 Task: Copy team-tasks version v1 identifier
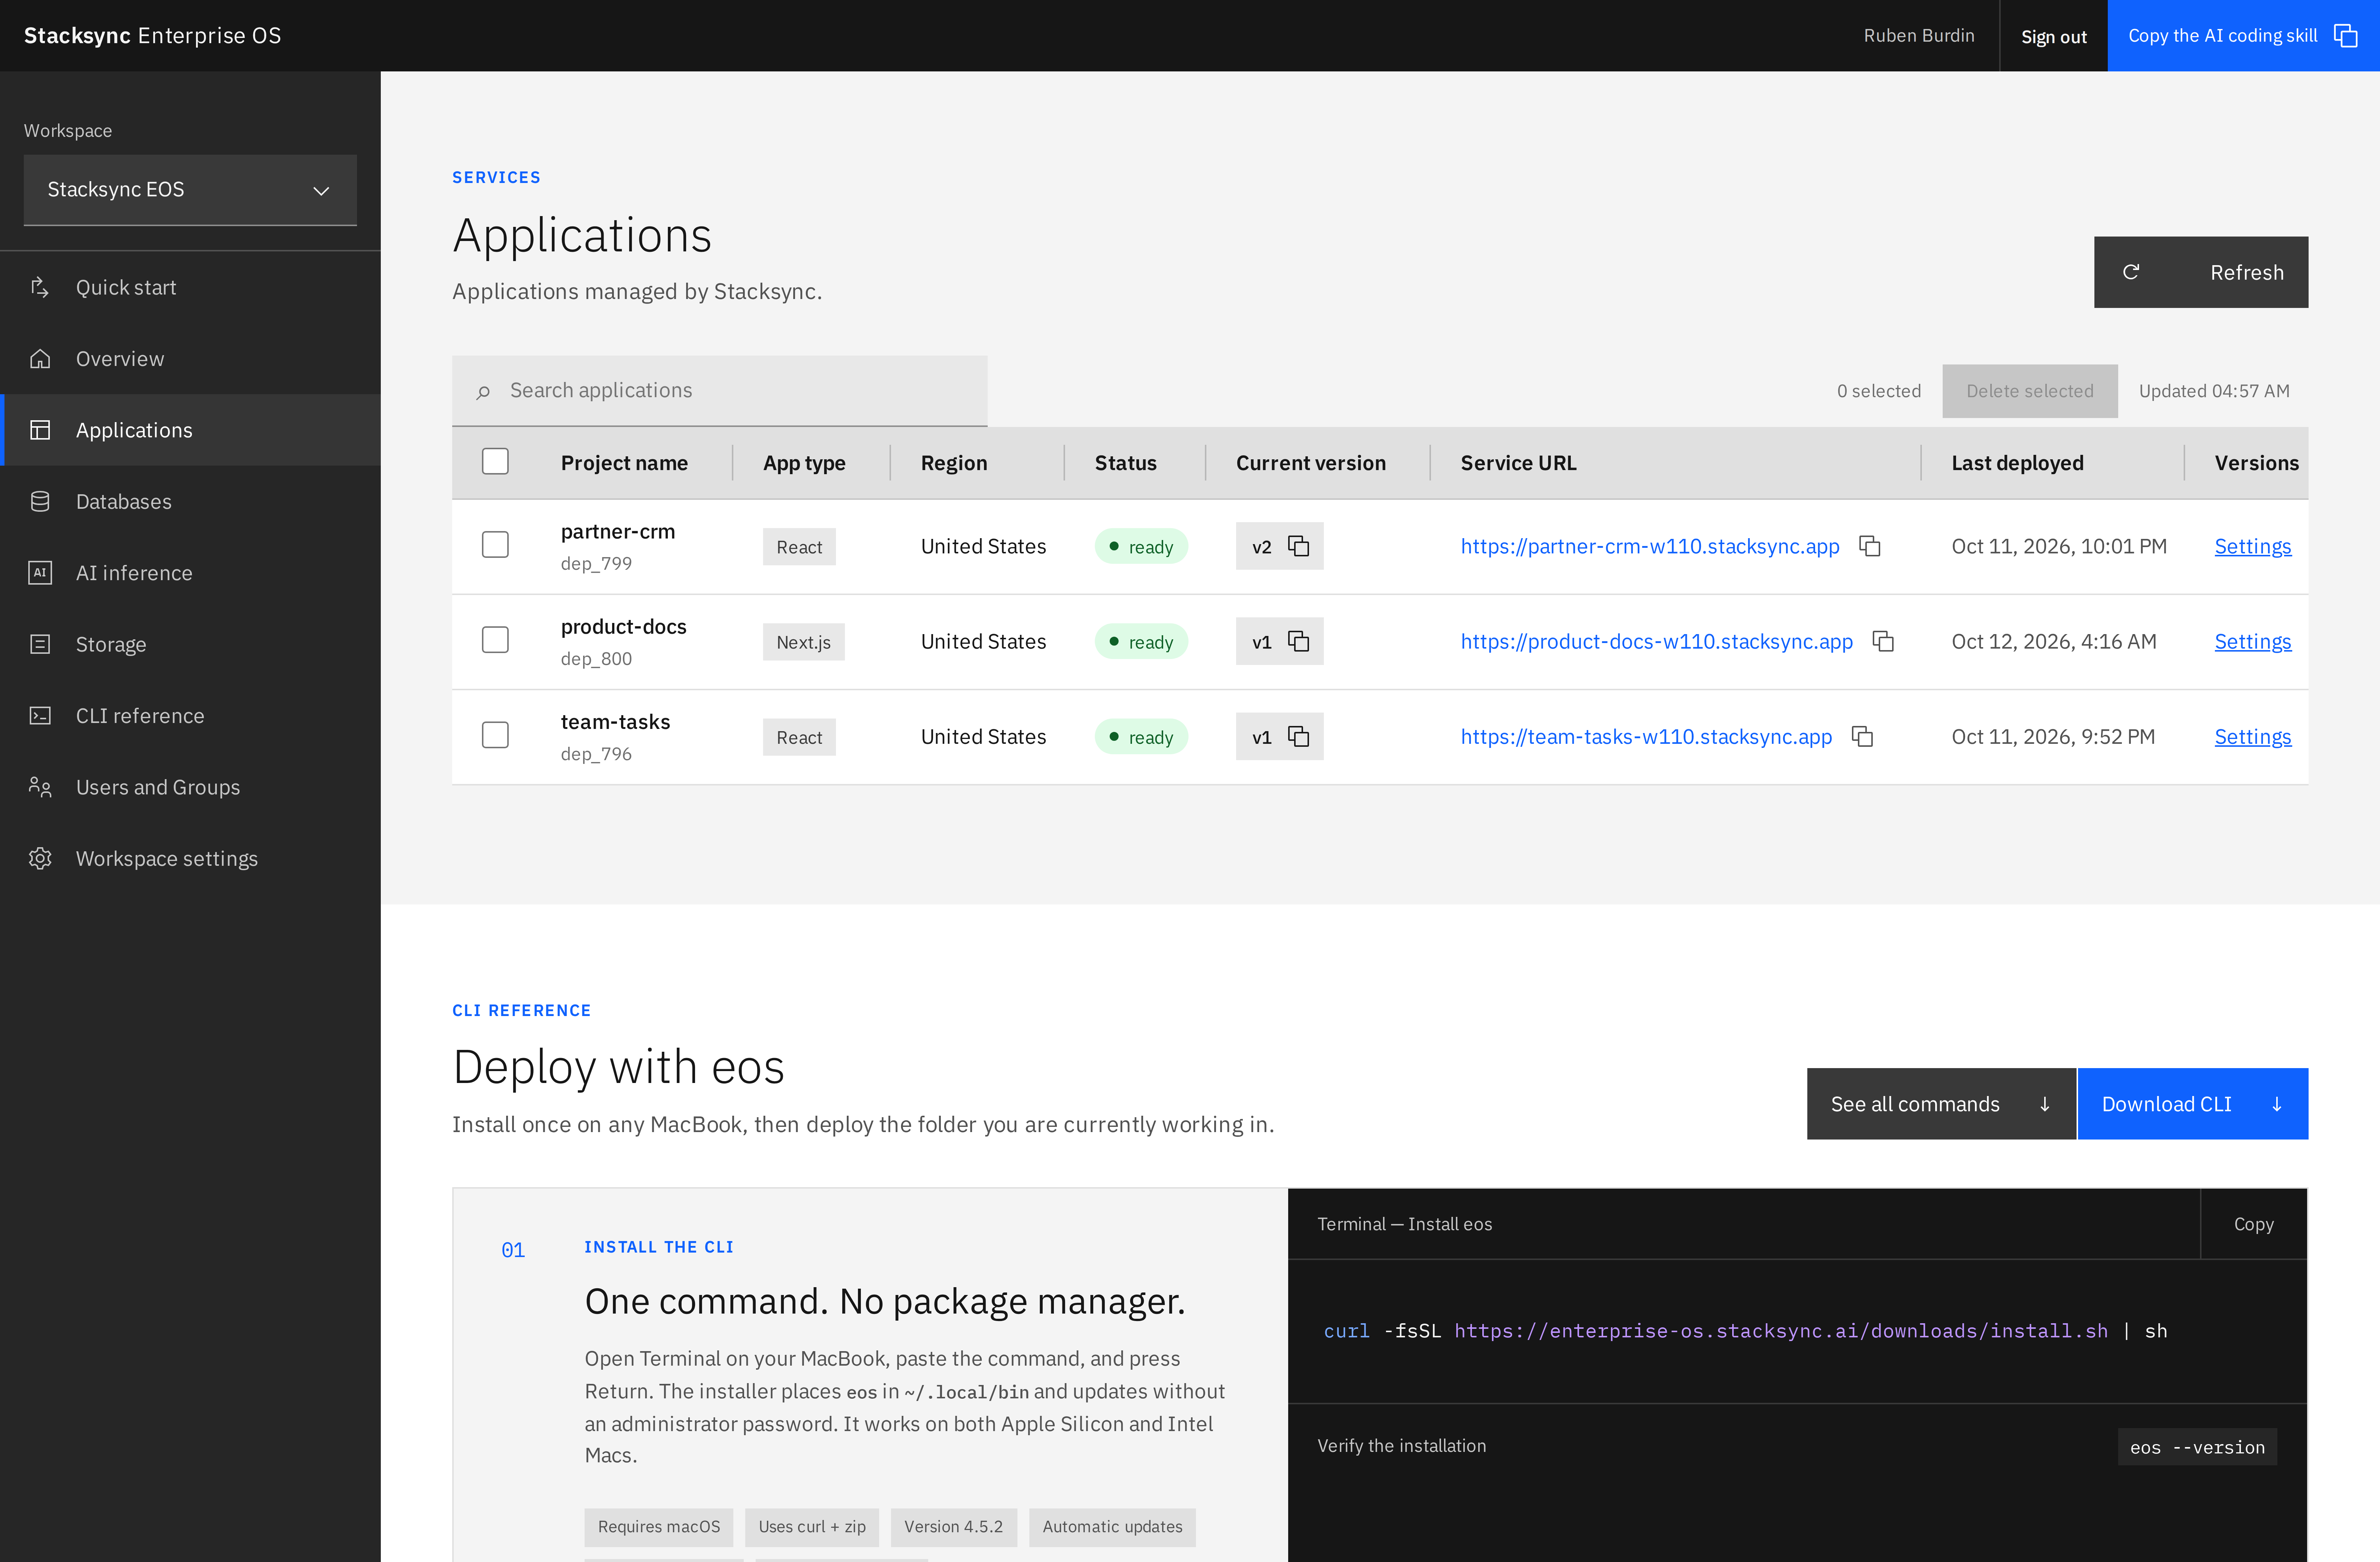click(x=1298, y=736)
